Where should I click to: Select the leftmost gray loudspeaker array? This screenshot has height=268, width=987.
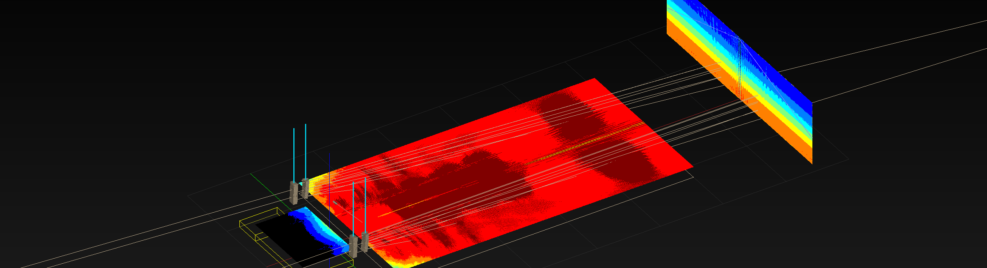coord(294,192)
